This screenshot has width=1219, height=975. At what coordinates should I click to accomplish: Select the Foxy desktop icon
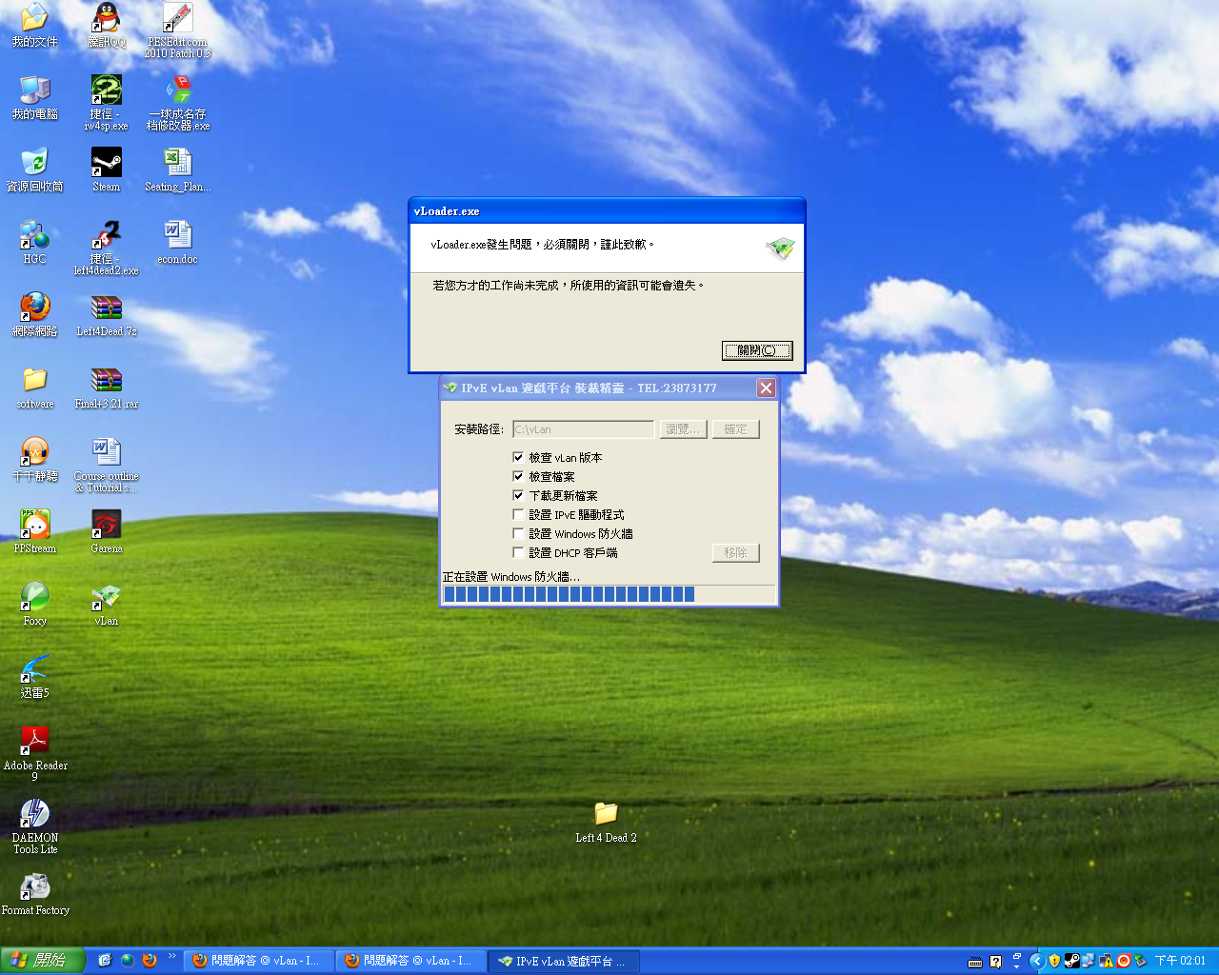34,598
